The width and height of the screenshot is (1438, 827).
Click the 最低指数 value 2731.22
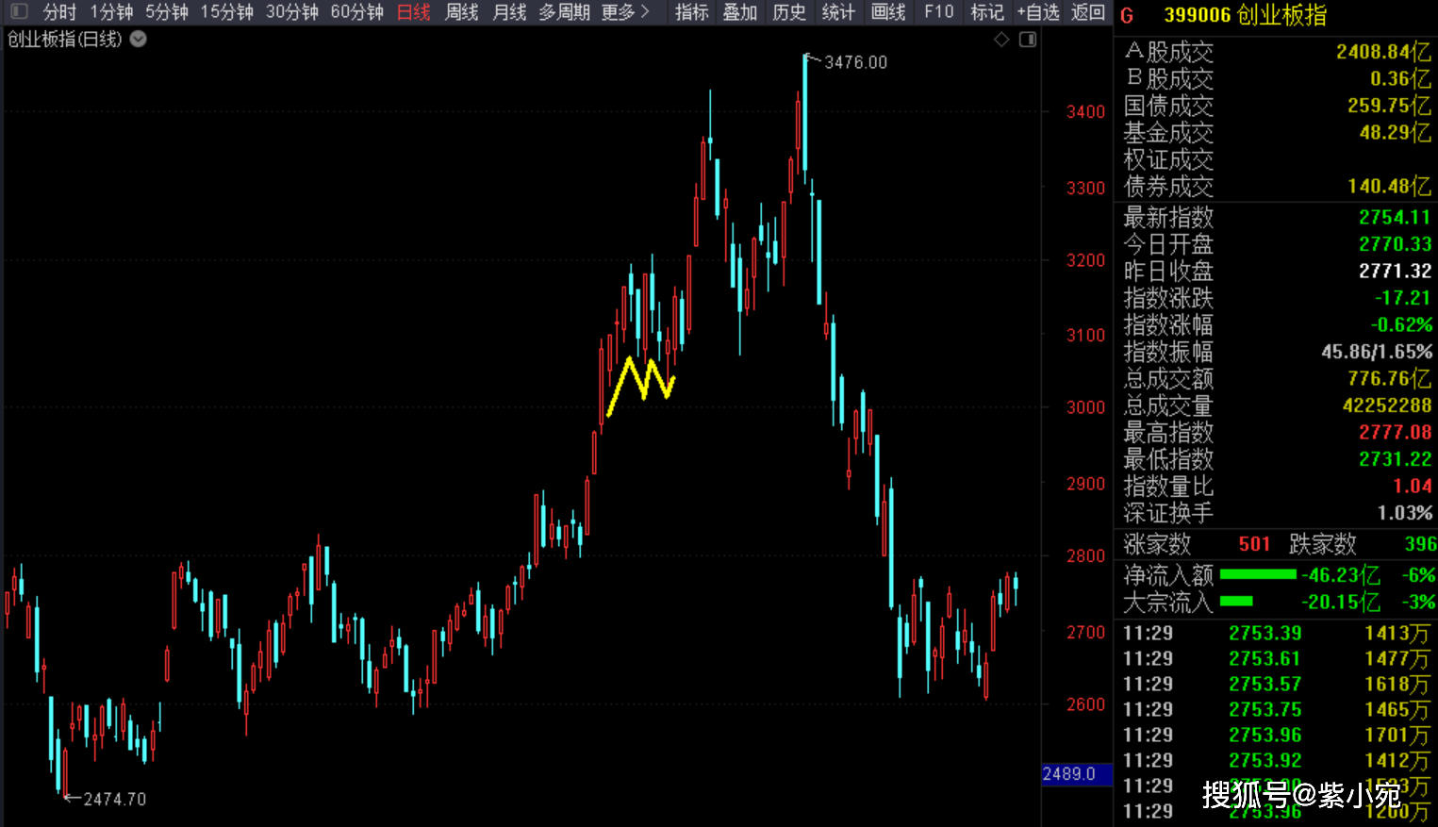tap(1395, 459)
